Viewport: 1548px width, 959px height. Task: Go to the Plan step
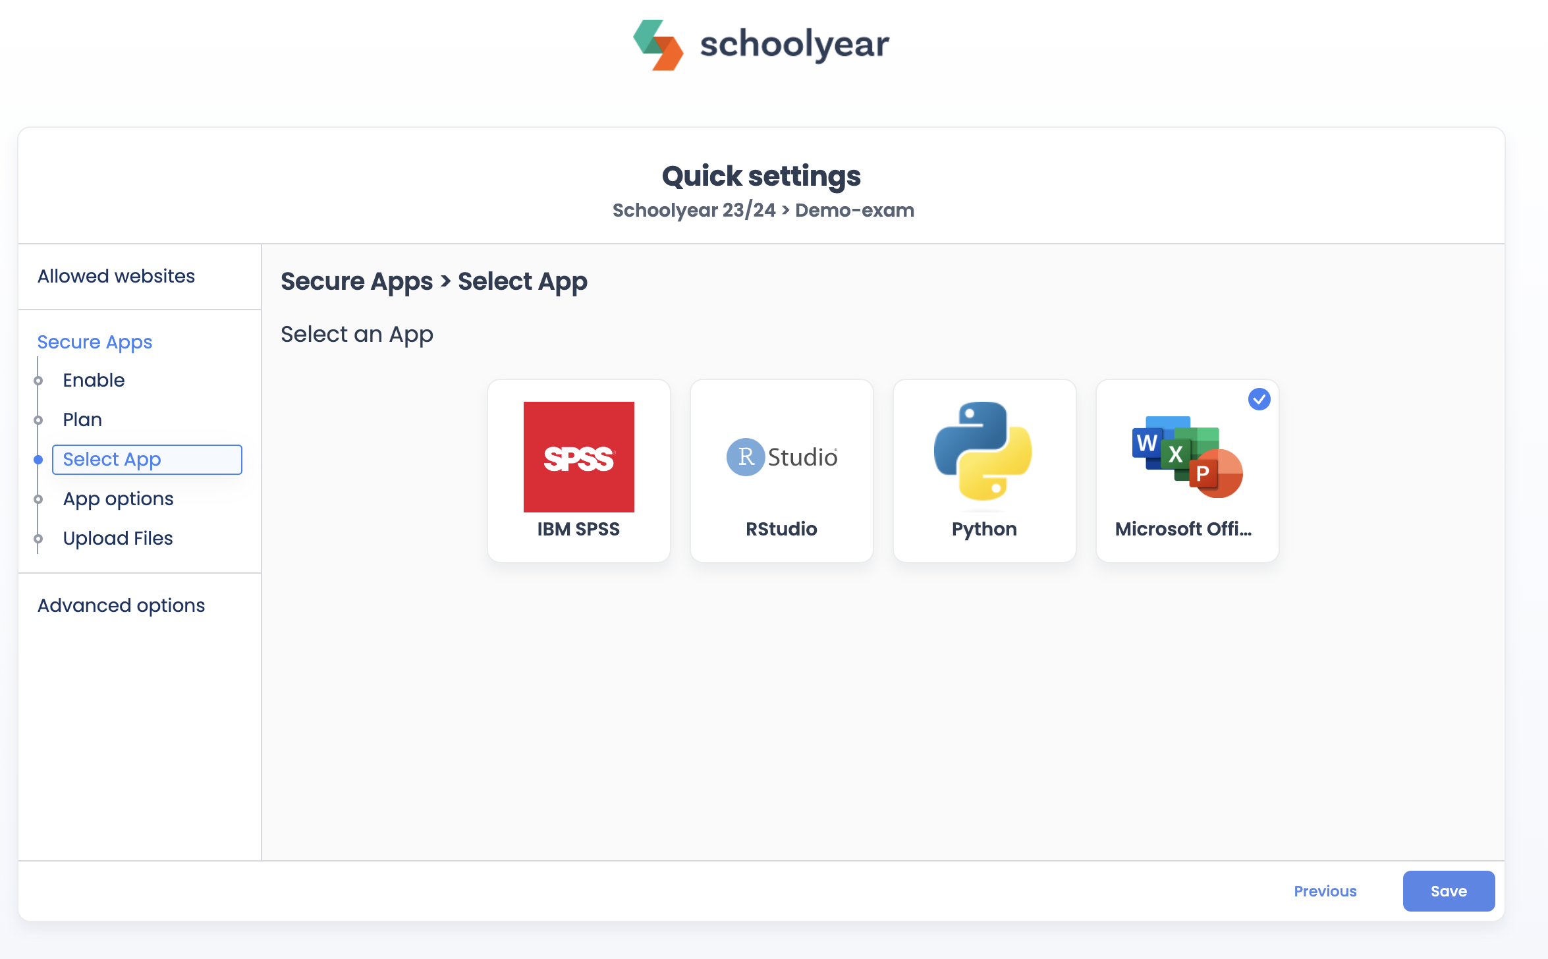(82, 420)
